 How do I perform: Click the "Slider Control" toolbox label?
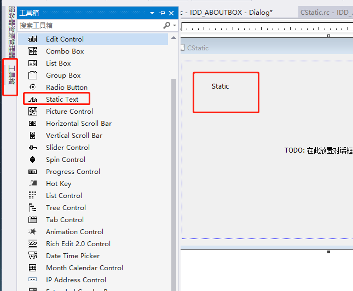pyautogui.click(x=68, y=147)
